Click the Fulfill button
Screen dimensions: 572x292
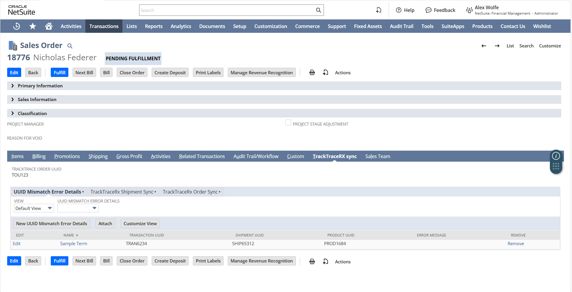point(59,72)
